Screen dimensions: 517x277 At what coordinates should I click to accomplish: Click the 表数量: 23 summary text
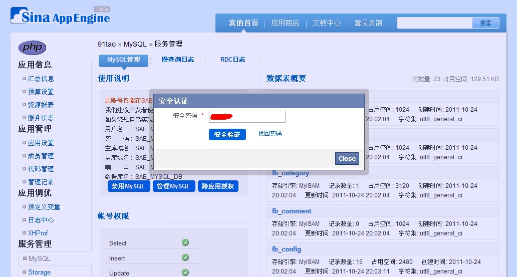click(x=426, y=79)
